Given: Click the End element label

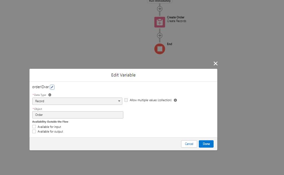Looking at the screenshot, I should tap(170, 44).
